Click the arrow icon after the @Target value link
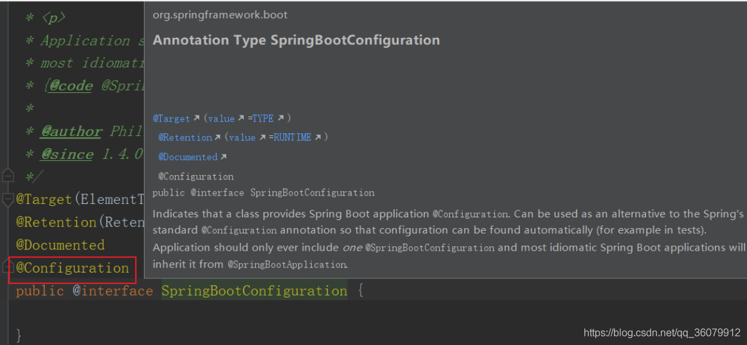 click(241, 118)
